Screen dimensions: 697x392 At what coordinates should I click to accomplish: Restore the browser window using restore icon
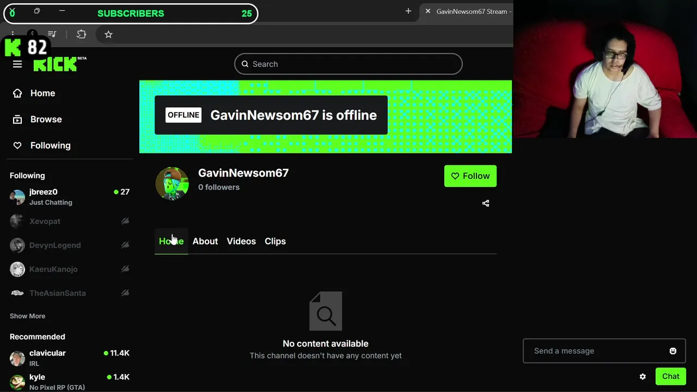point(37,11)
